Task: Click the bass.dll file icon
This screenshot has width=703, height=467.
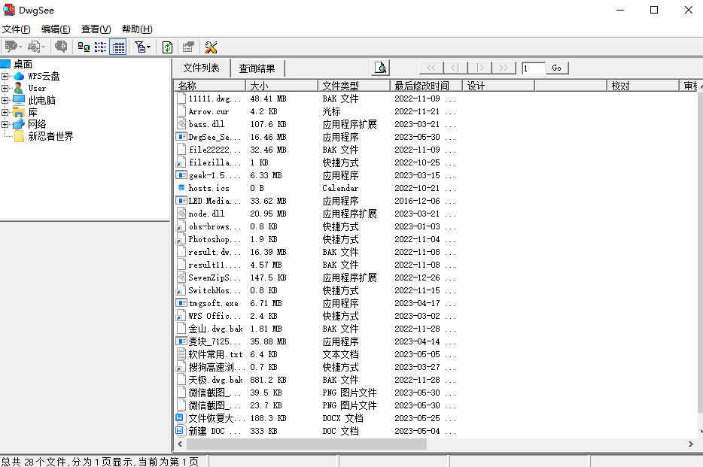Action: point(181,124)
